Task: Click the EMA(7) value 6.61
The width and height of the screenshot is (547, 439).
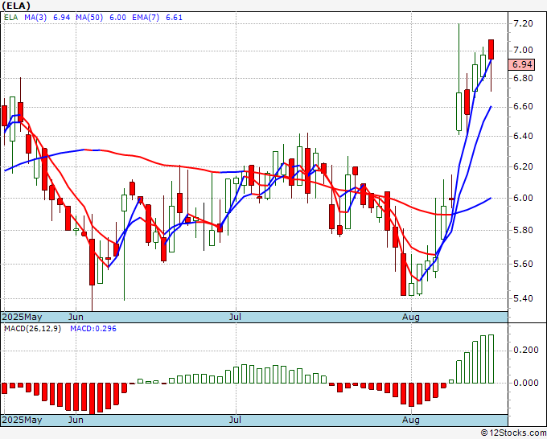Action: point(174,18)
